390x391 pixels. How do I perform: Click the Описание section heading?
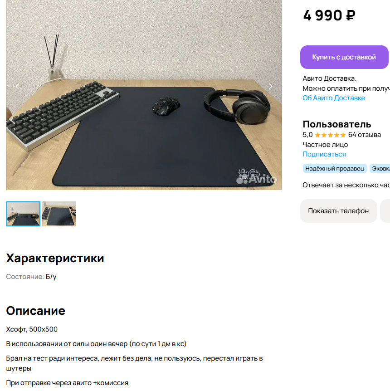36,311
